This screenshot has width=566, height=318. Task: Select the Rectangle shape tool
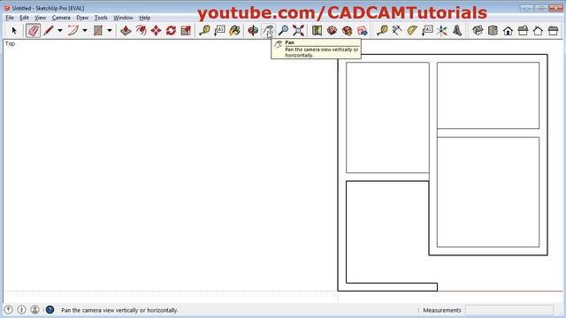[x=98, y=31]
